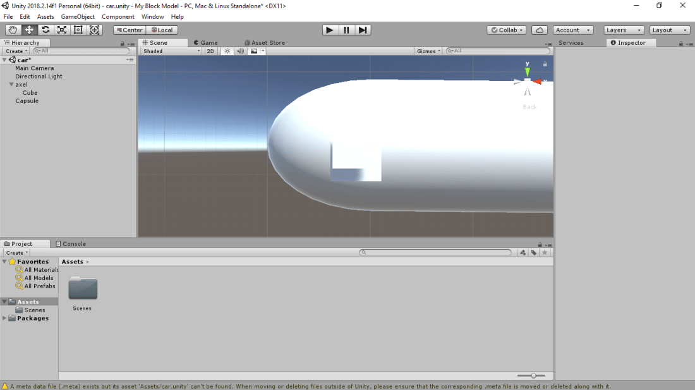
Task: Open the Layers dropdown
Action: 624,30
